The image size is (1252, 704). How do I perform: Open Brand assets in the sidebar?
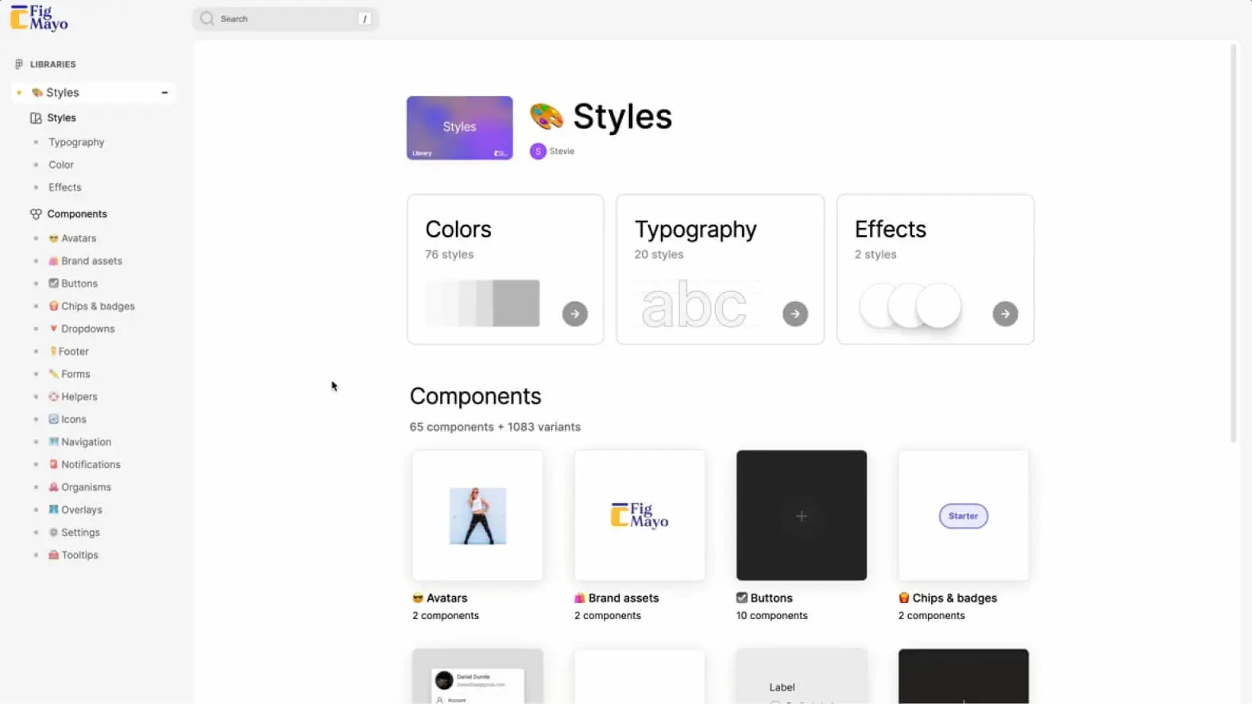(86, 261)
